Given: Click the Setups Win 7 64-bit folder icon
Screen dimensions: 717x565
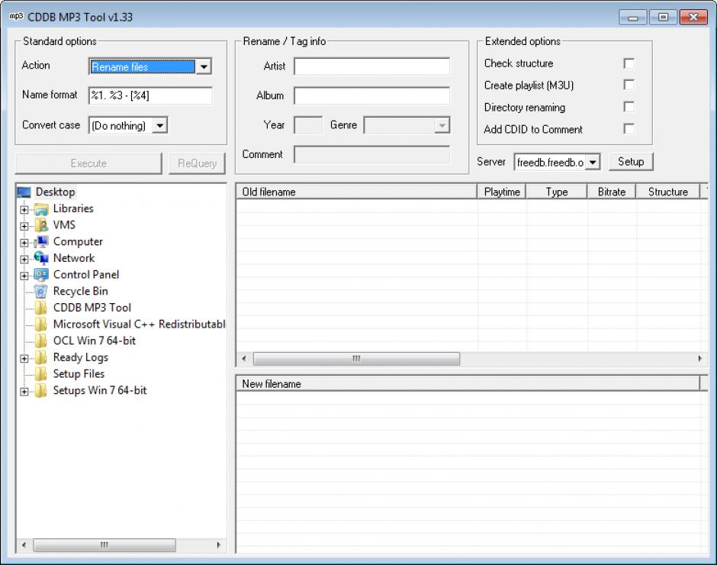Looking at the screenshot, I should (x=41, y=391).
